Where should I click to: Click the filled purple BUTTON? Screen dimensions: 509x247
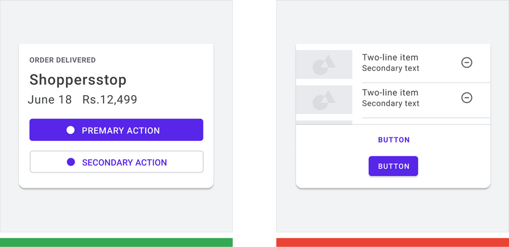[x=393, y=166]
